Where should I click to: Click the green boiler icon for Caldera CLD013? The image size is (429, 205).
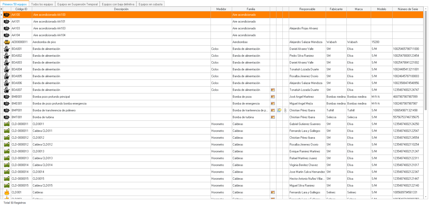point(7,158)
